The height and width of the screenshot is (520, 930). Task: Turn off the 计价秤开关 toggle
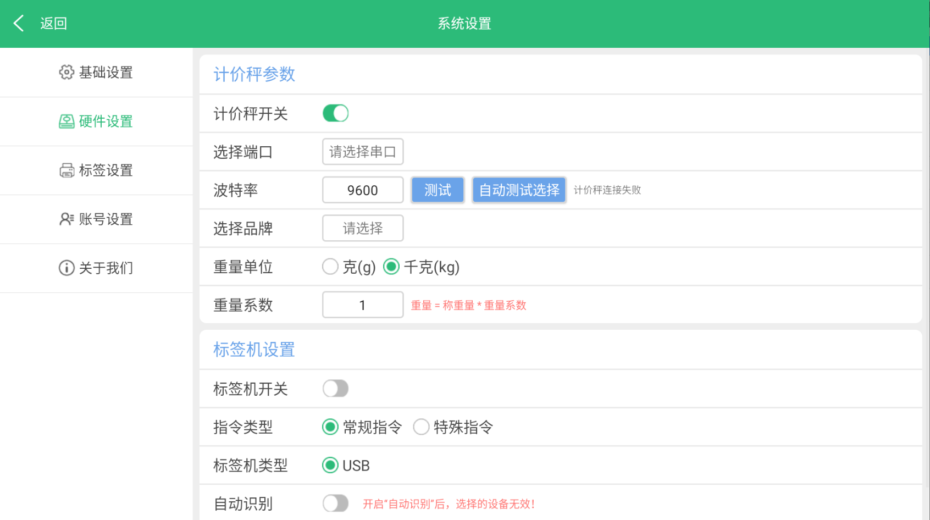pos(335,114)
